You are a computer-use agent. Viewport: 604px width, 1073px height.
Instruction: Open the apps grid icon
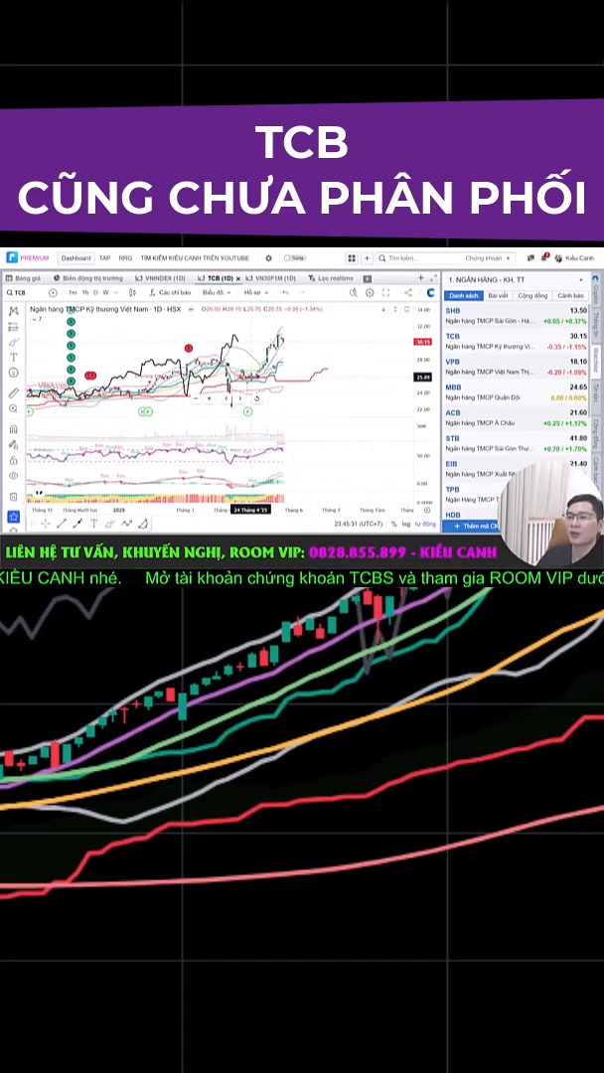pyautogui.click(x=352, y=258)
